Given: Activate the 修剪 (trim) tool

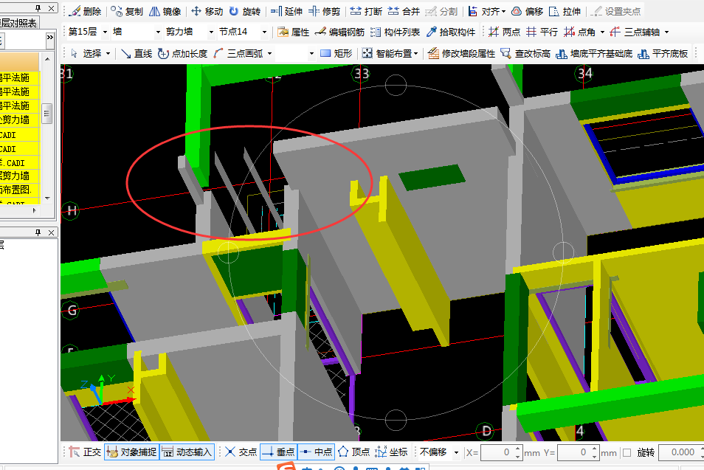Looking at the screenshot, I should (324, 11).
